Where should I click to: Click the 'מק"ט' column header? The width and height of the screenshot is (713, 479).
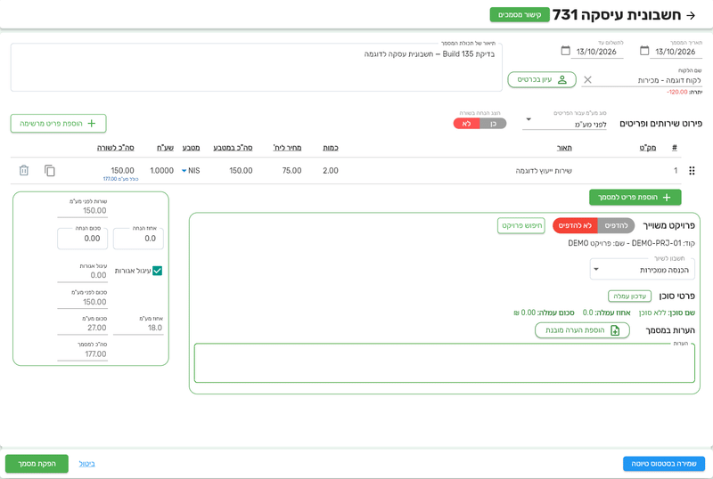click(648, 148)
